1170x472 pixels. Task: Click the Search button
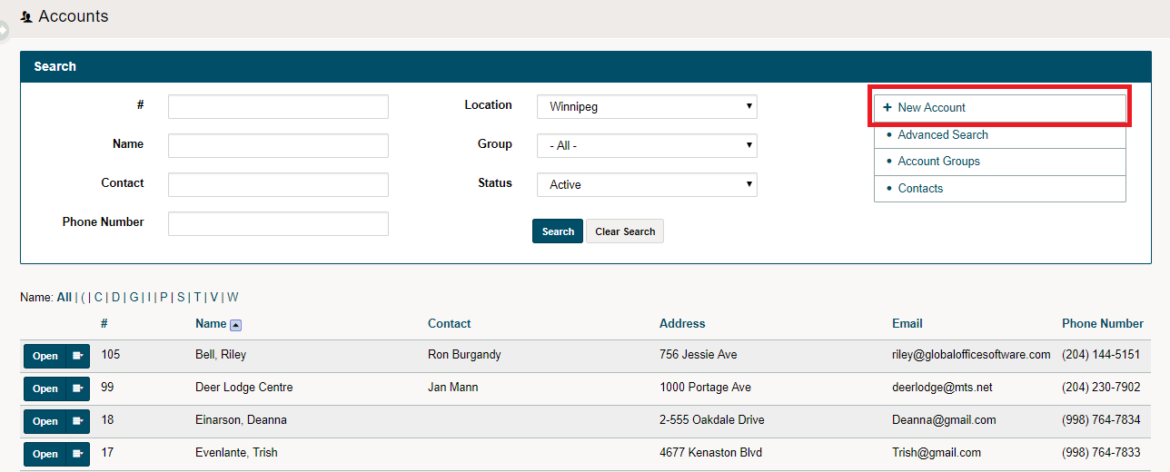point(558,231)
